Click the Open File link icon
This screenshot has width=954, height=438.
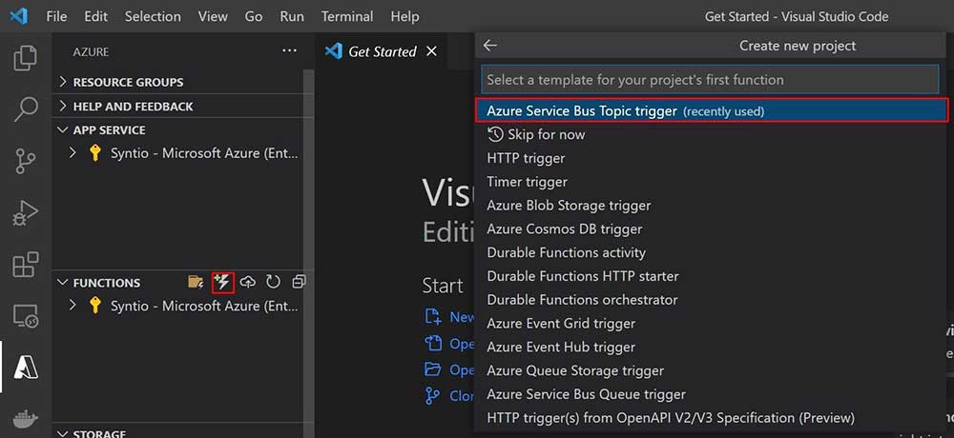click(432, 343)
